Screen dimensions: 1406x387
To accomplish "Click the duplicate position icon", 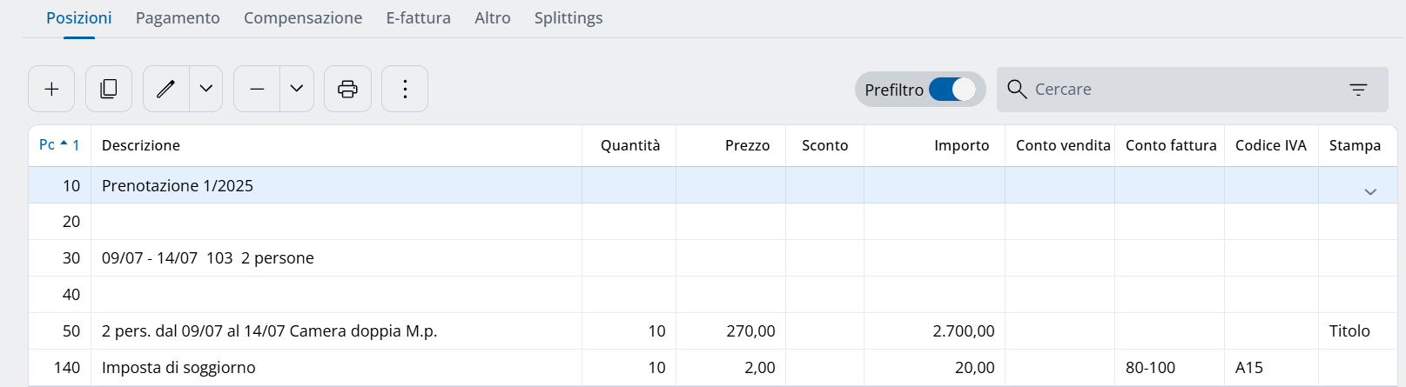I will click(x=109, y=89).
